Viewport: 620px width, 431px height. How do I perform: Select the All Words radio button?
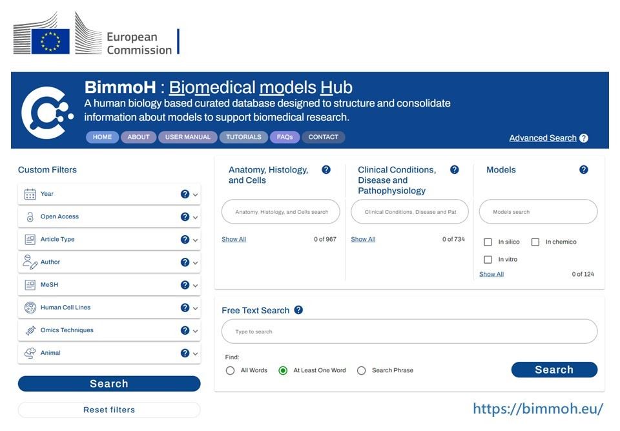click(x=231, y=371)
